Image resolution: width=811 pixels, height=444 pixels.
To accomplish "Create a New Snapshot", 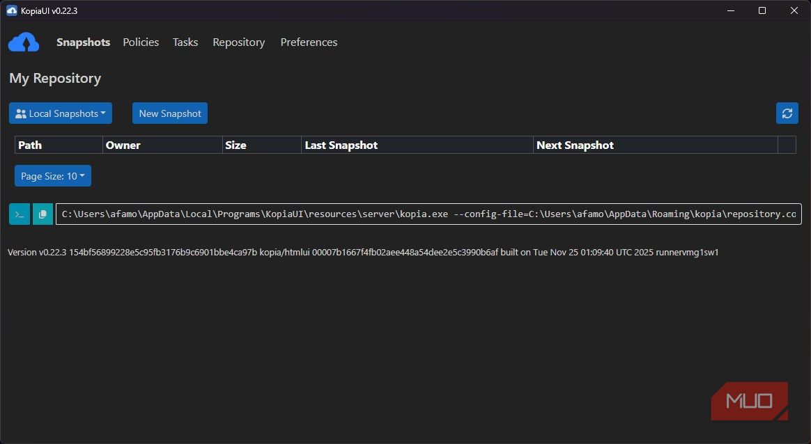I will [x=169, y=113].
